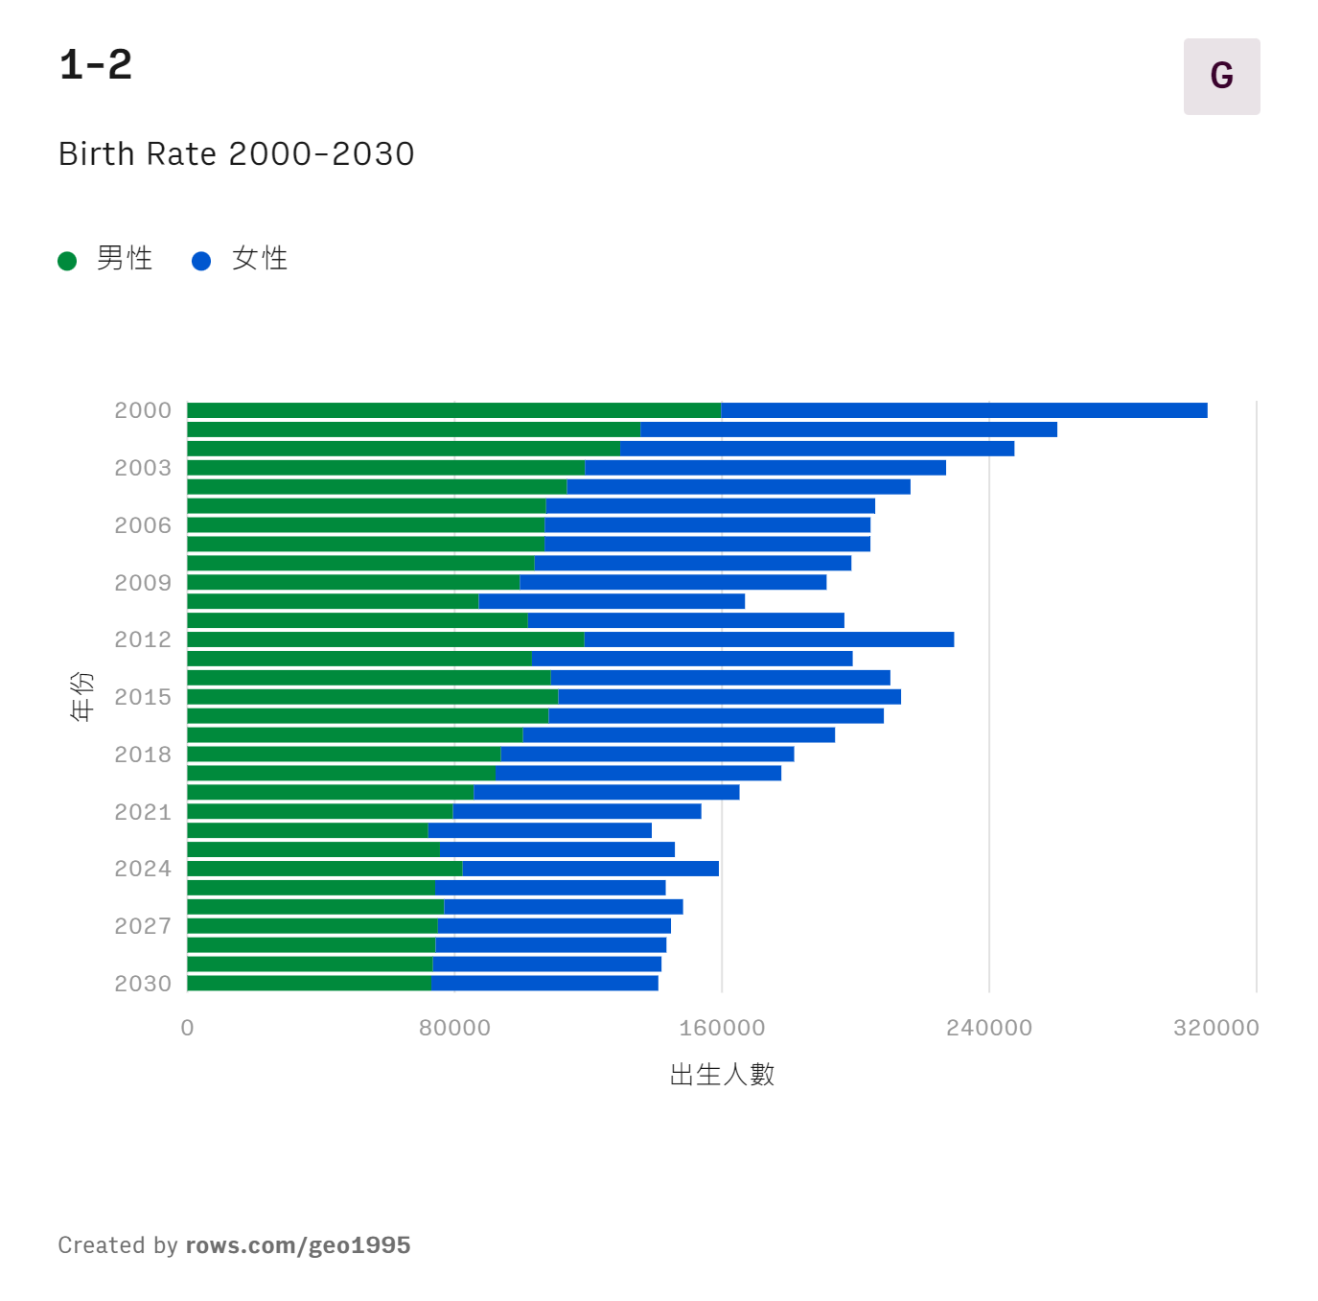Click the green bar for year 2012

pos(385,639)
